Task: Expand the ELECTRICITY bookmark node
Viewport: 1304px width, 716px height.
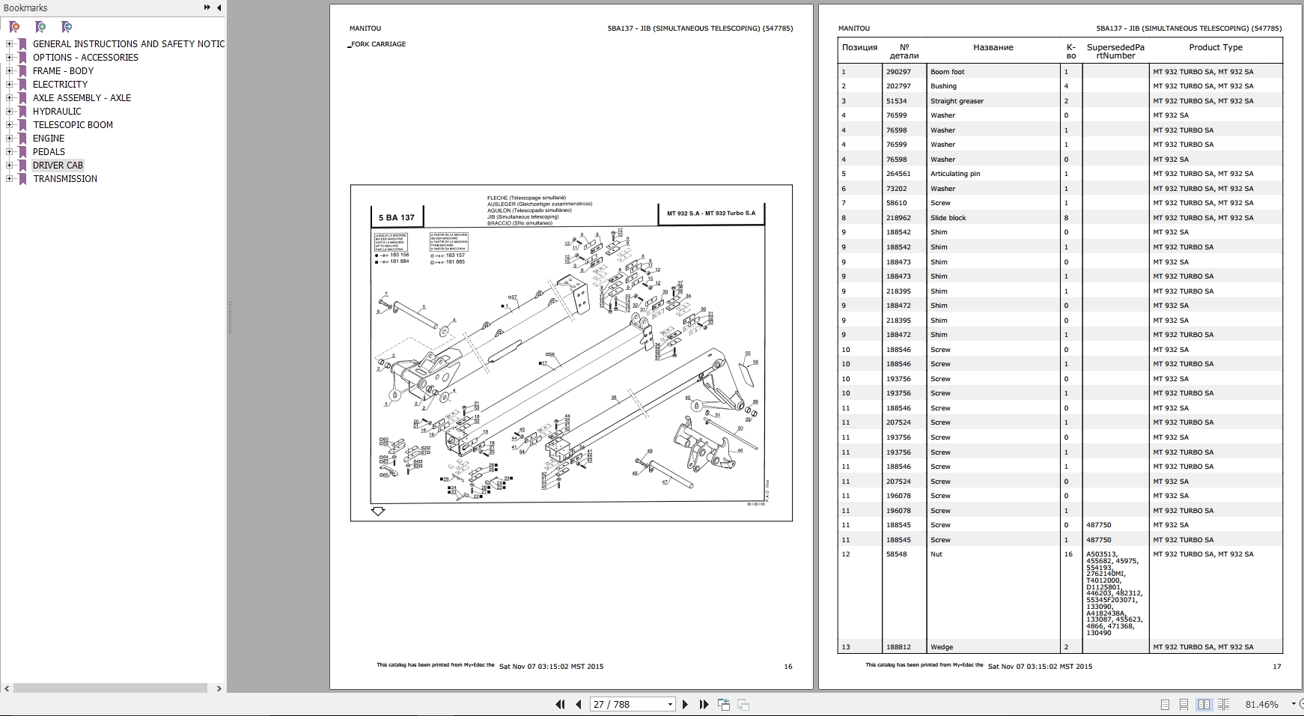Action: pos(9,85)
